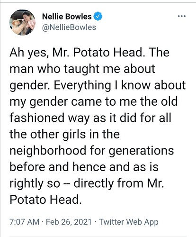Click the words 'fashioned way'
Viewport: 196px width, 237px height.
pos(49,118)
